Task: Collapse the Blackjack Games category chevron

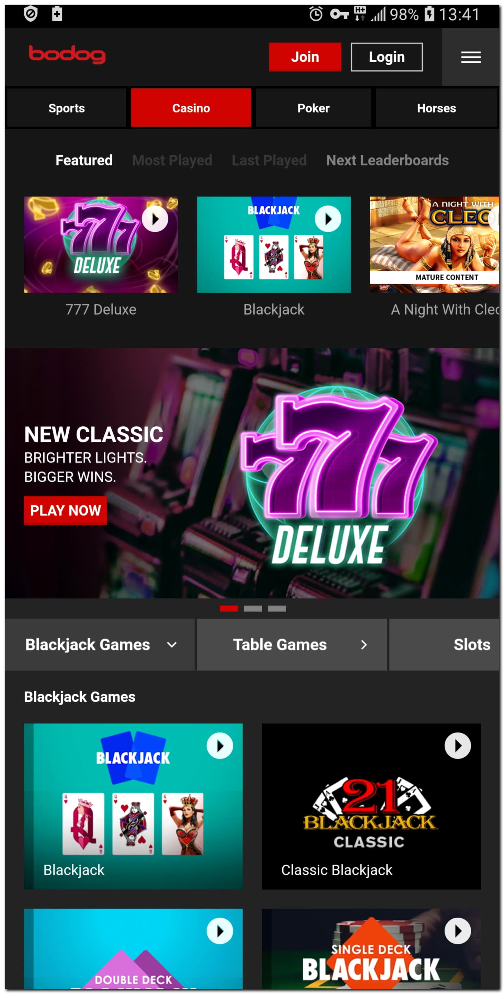Action: click(172, 644)
